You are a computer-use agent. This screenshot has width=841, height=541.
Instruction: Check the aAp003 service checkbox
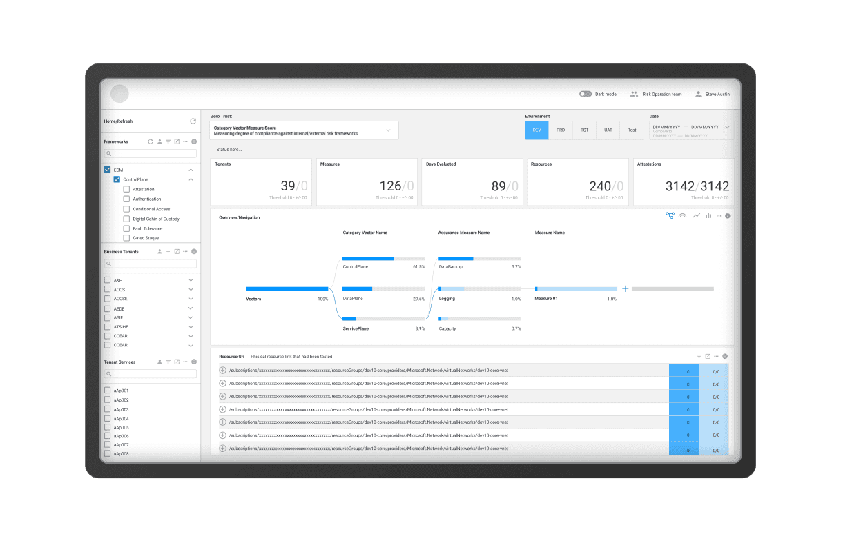(107, 409)
